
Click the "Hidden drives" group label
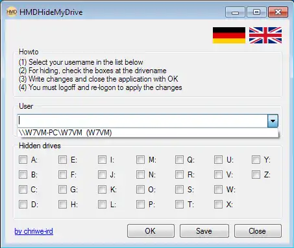pos(40,146)
